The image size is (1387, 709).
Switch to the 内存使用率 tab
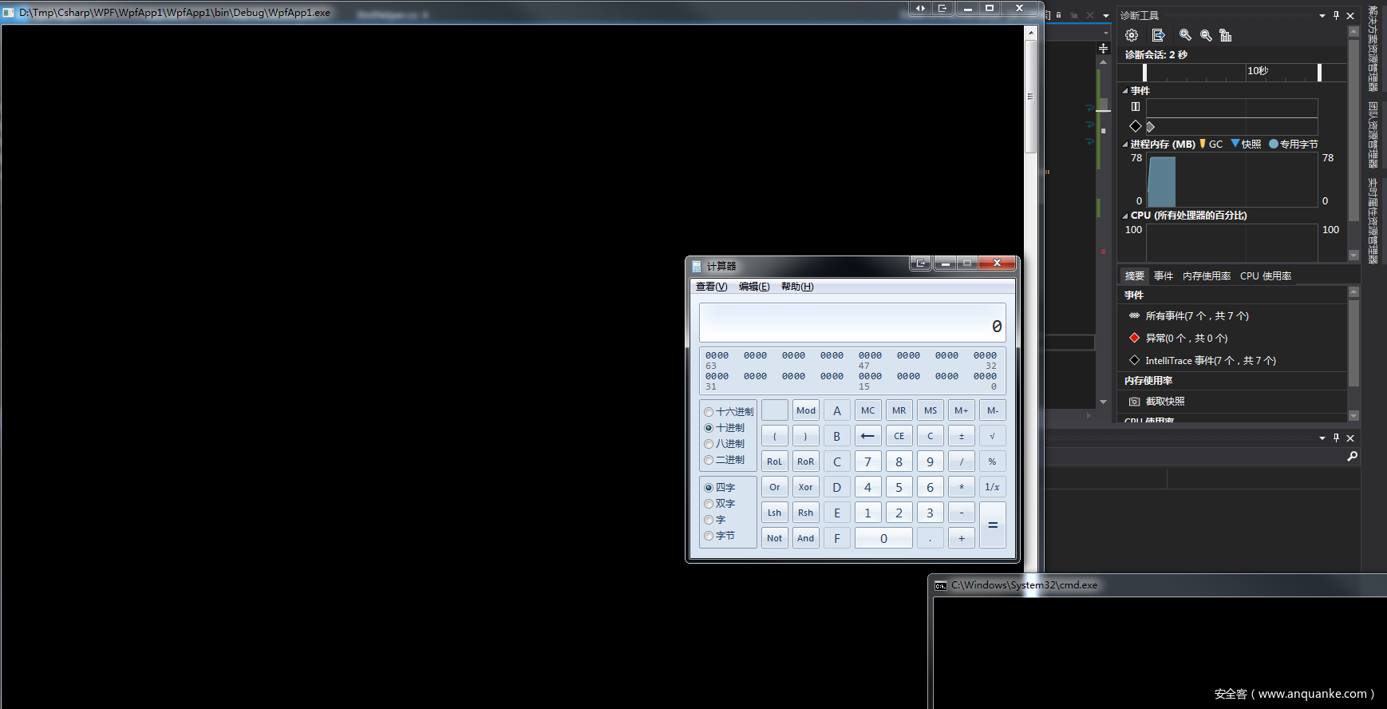[x=1207, y=276]
